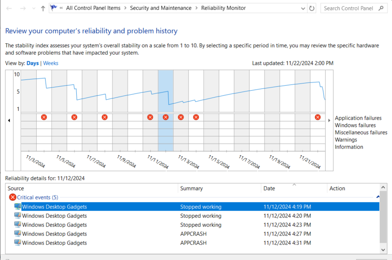Open the address bar history dropdown
392x260 pixels.
[303, 9]
